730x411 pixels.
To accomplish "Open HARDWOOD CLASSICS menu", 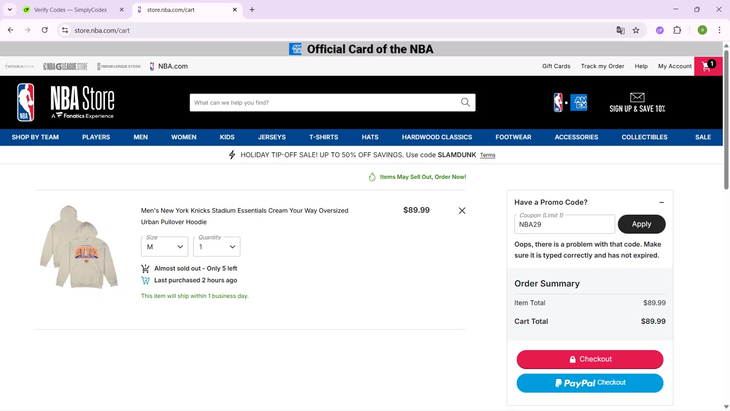I will coord(437,137).
